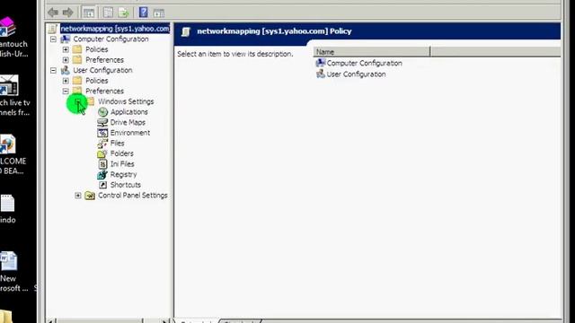Click the networkmapping policy scroll icon in the tree
The image size is (575, 323).
[x=53, y=29]
